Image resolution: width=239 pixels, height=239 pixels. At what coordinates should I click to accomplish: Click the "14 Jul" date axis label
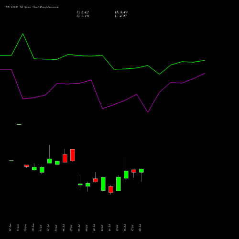pos(110,228)
